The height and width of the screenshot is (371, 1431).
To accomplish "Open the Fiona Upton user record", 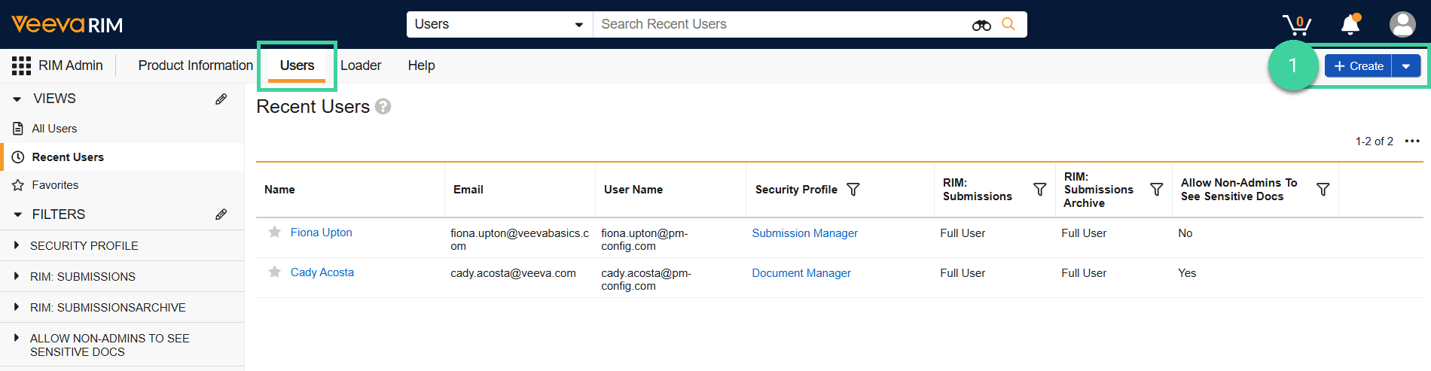I will point(322,233).
